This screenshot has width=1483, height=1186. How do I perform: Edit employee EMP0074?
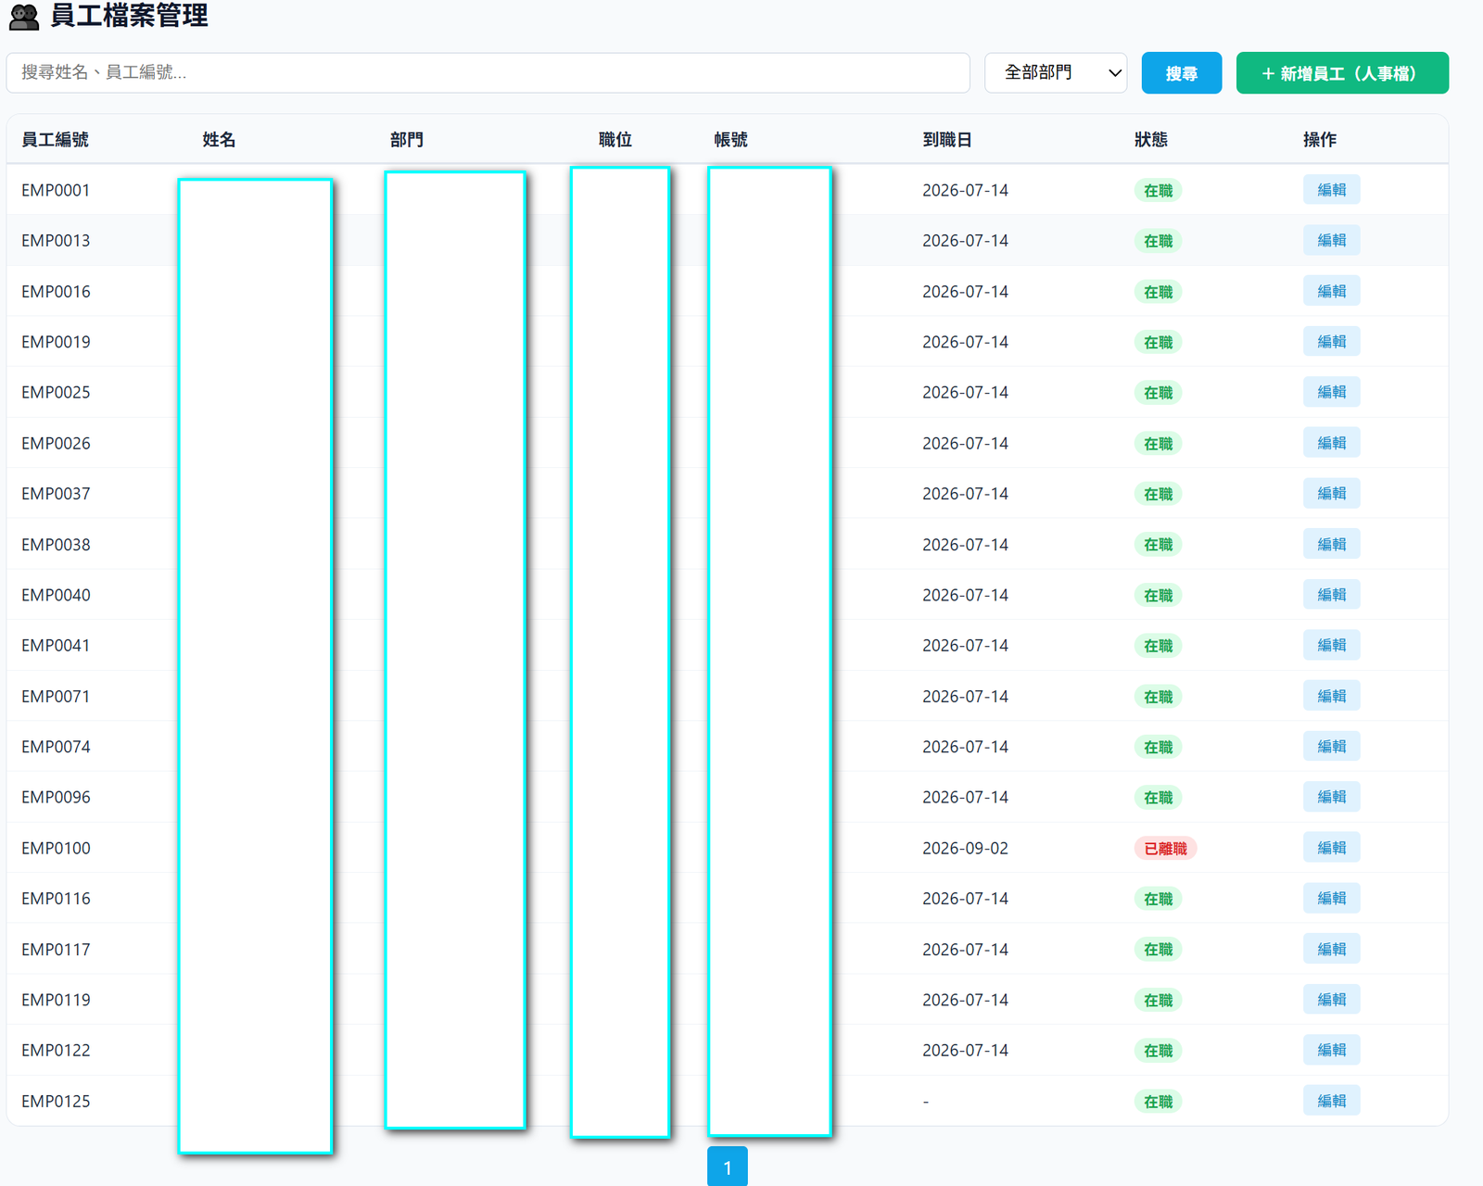pos(1331,746)
